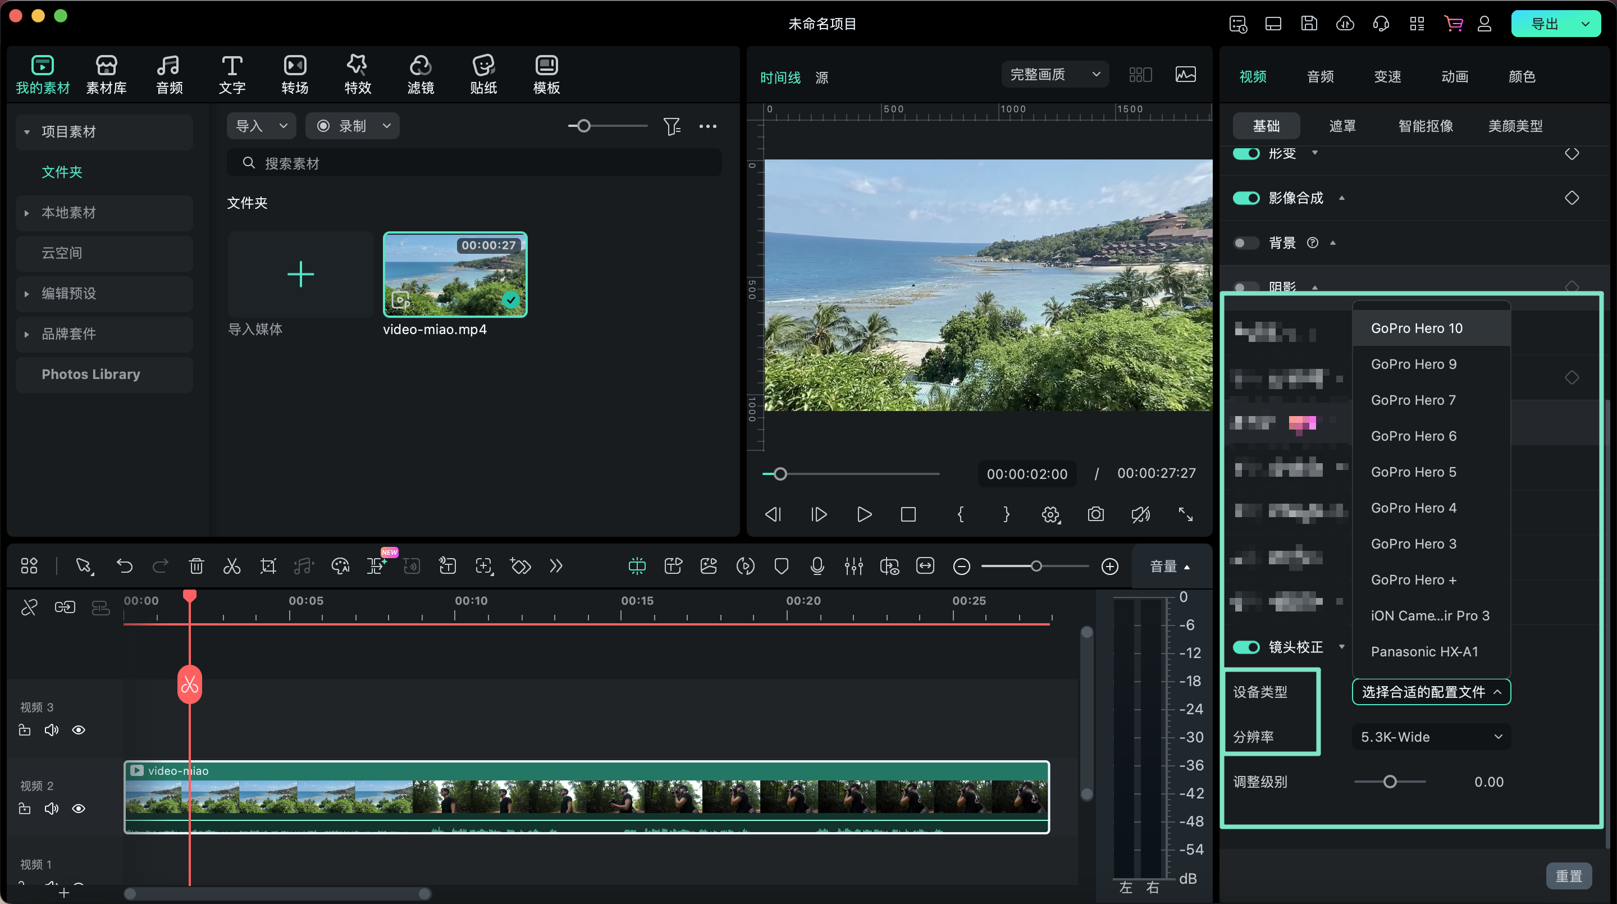
Task: Click the 重置 reset button
Action: (1568, 876)
